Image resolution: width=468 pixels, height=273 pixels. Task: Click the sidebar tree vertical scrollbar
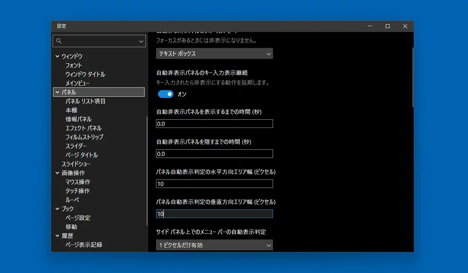click(147, 170)
